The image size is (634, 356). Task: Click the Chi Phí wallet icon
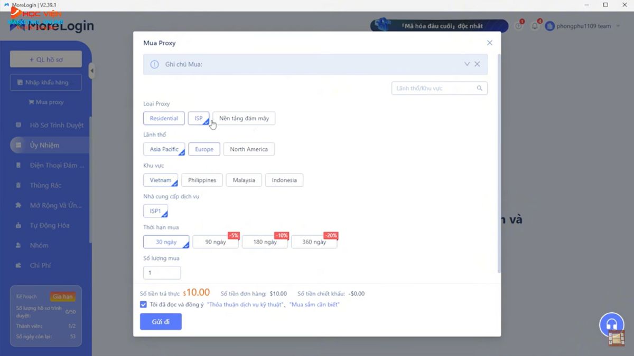tap(19, 265)
